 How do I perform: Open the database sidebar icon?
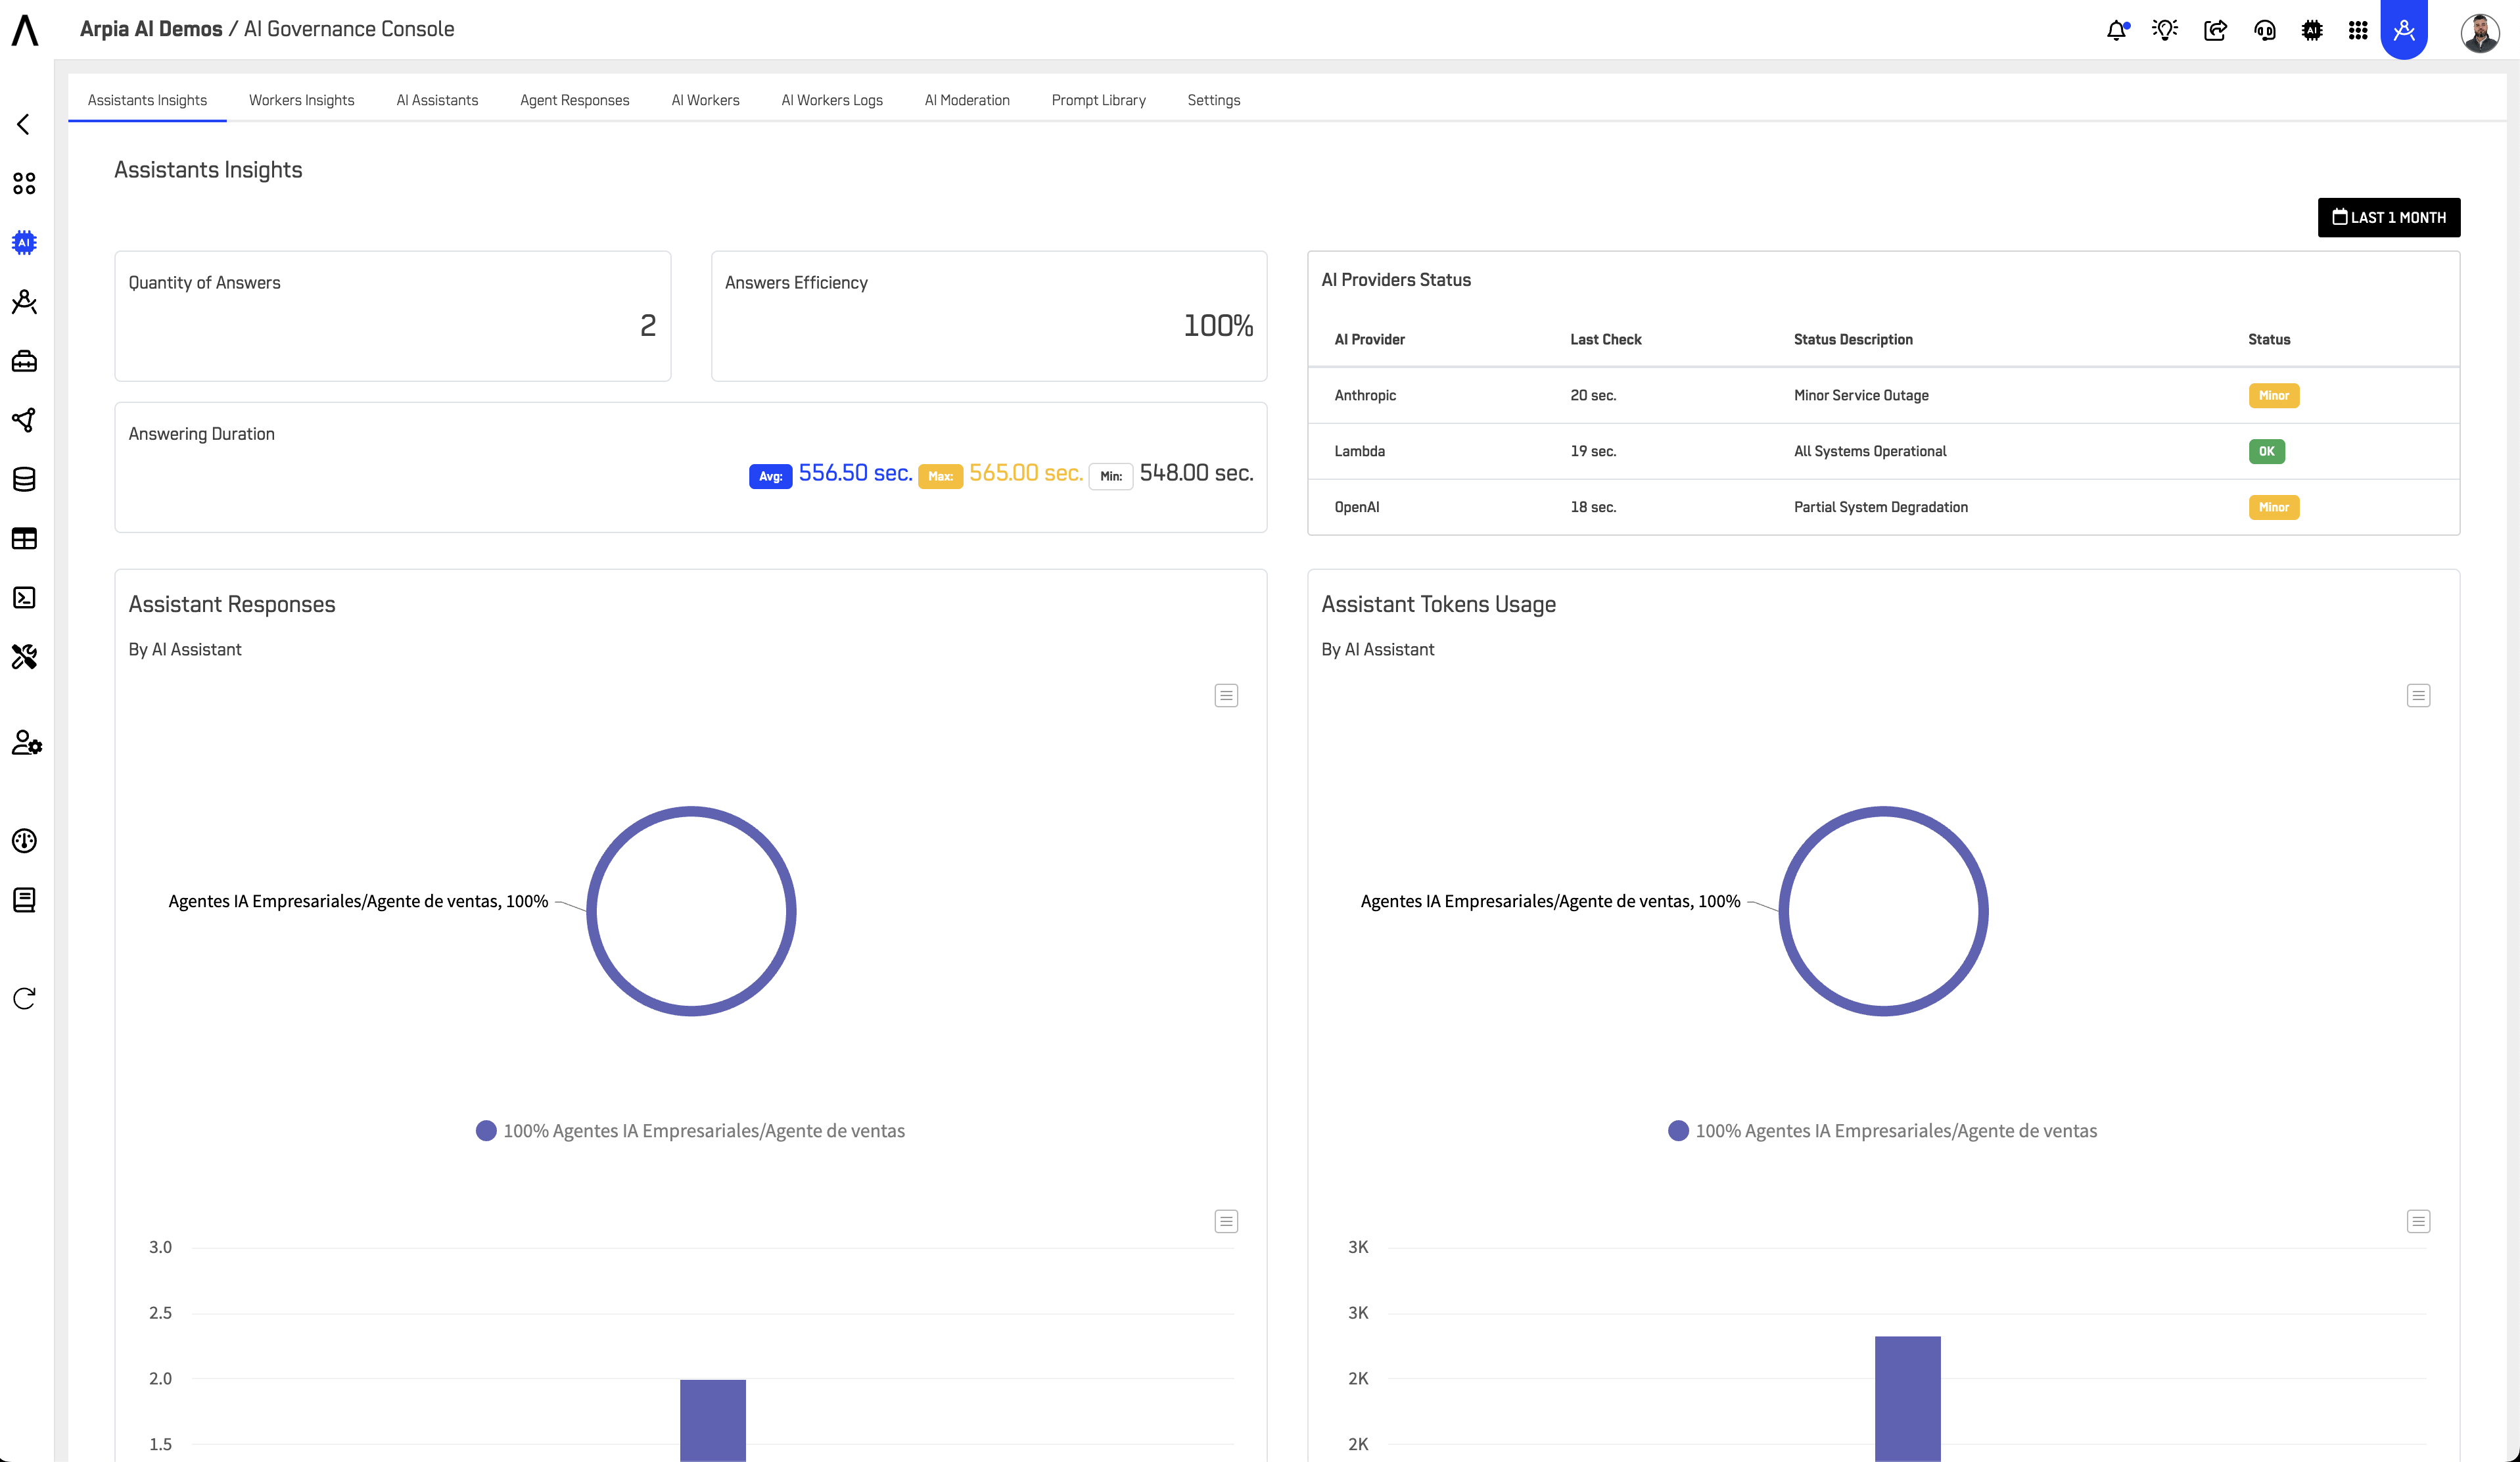click(x=24, y=479)
